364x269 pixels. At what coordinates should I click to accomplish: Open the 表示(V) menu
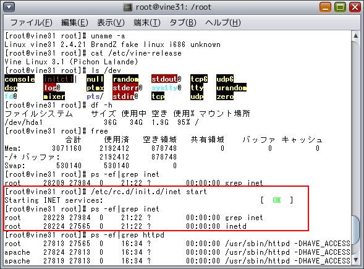pos(111,22)
